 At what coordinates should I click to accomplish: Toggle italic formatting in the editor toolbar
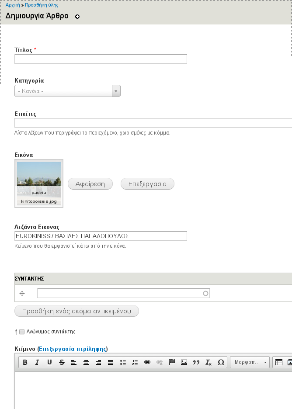click(37, 362)
